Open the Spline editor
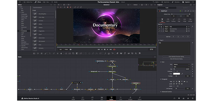Image resolution: width=216 pixels, height=101 pixels. click(156, 2)
